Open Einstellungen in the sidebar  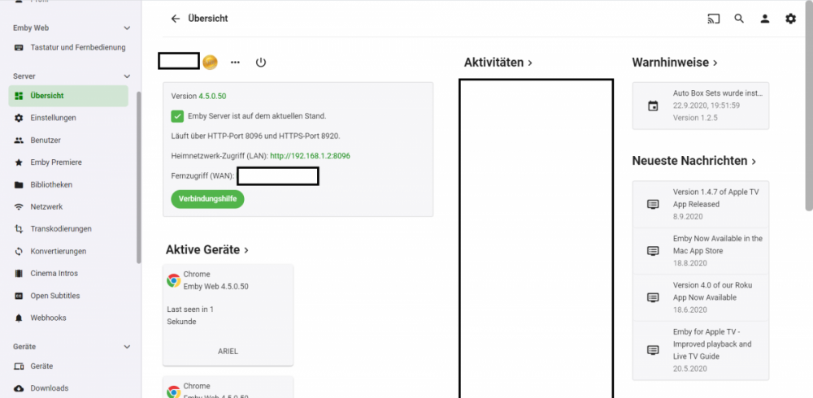pos(53,118)
